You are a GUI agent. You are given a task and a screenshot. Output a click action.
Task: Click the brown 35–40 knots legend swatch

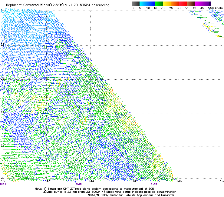click(x=191, y=4)
